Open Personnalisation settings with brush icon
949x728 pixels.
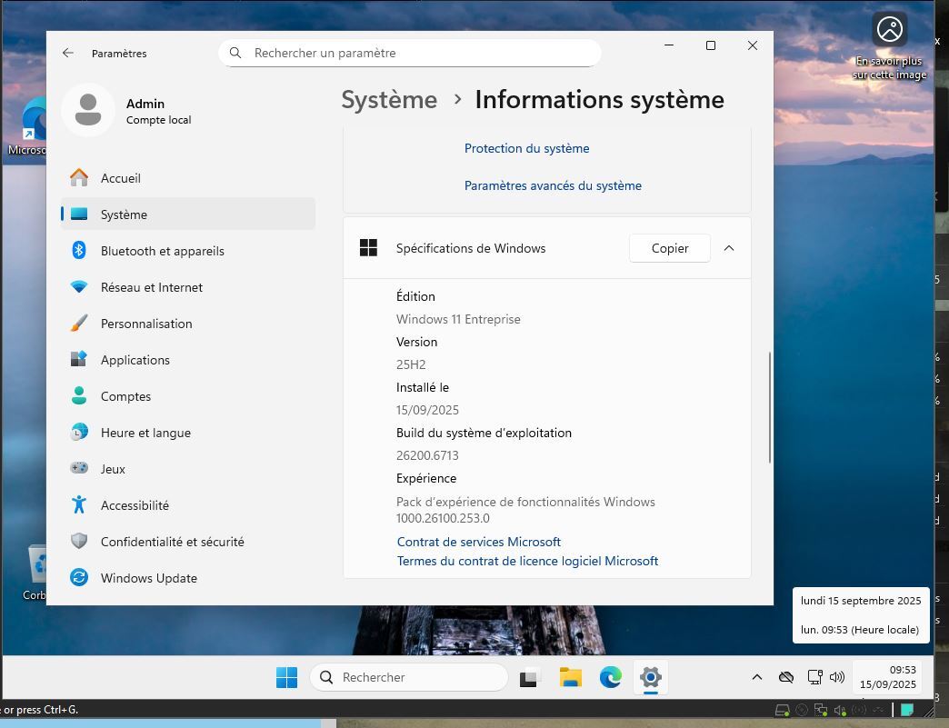coord(145,324)
